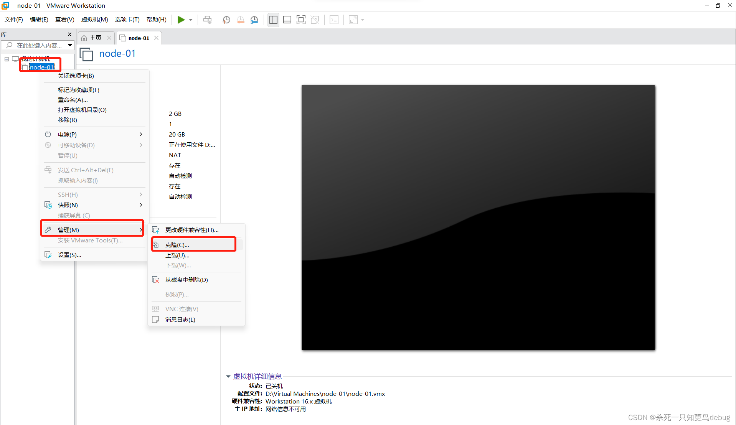The image size is (736, 425).
Task: Open the snapshot manager toolbar icon
Action: (254, 20)
